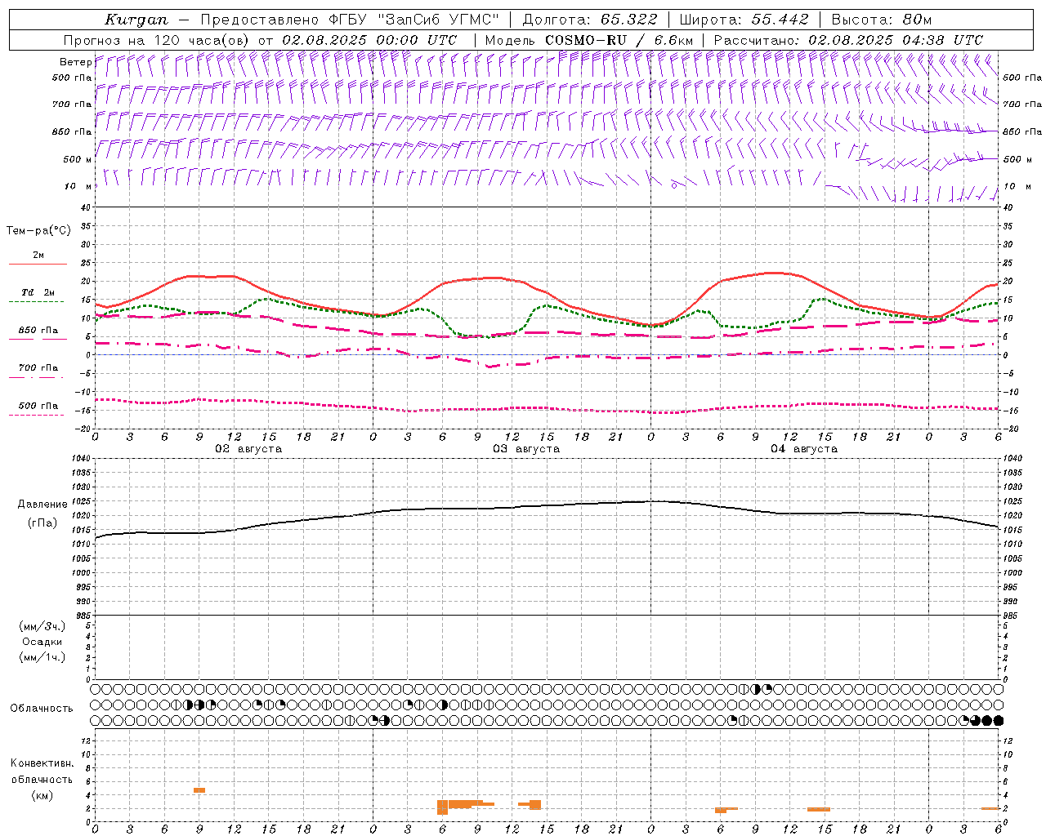The image size is (1046, 836).
Task: Click the "Рассчитано: 02.08.2025 04:38 UTC" timestamp
Action: pyautogui.click(x=848, y=40)
